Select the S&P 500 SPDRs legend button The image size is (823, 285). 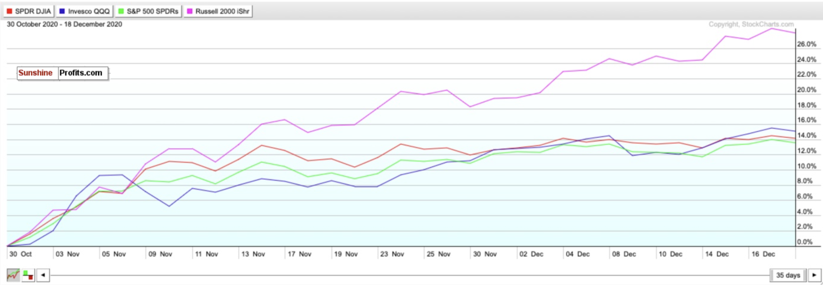pos(148,11)
